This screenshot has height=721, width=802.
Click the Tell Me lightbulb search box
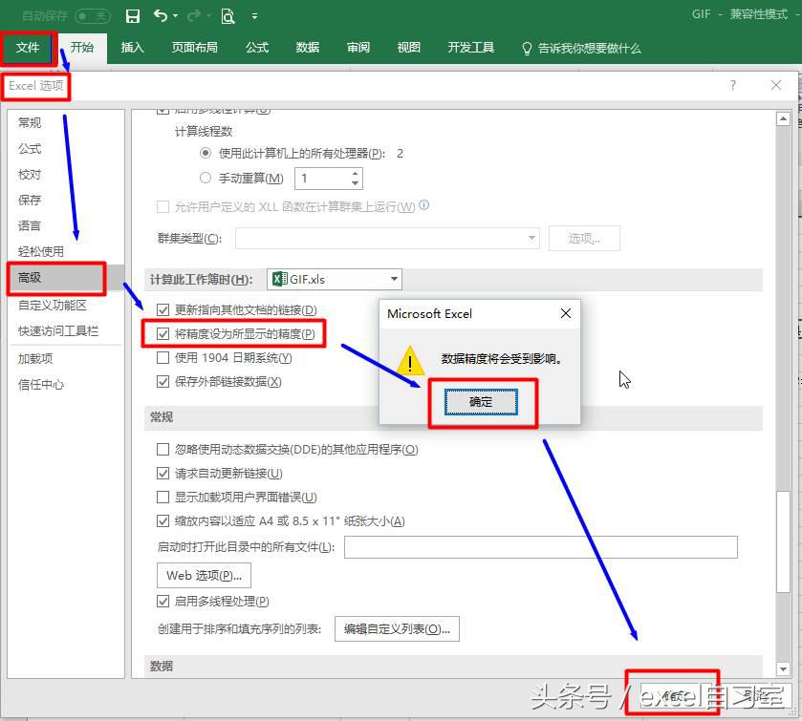(581, 49)
